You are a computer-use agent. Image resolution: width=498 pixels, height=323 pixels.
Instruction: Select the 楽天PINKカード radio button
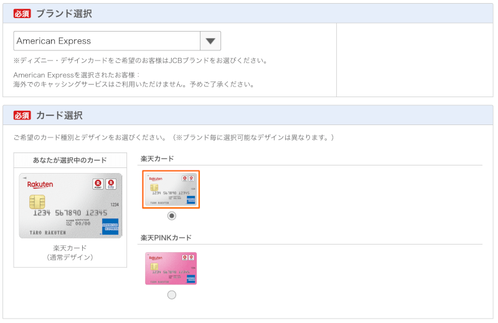click(172, 294)
